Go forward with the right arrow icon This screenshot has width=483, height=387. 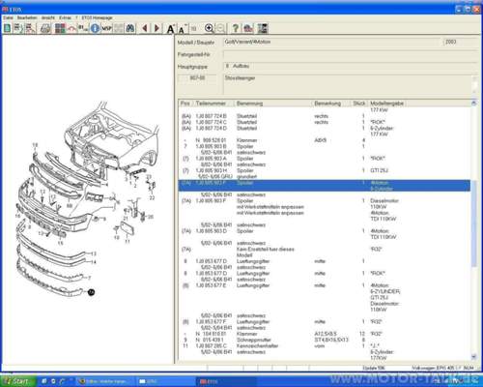click(x=156, y=28)
